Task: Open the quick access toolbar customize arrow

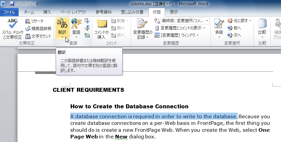Action: pyautogui.click(x=37, y=4)
